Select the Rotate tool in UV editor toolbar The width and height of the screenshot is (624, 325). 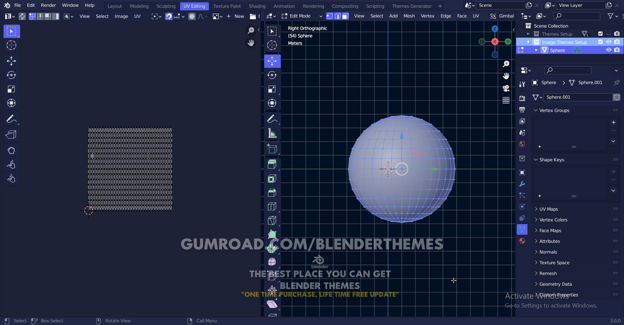click(x=11, y=75)
